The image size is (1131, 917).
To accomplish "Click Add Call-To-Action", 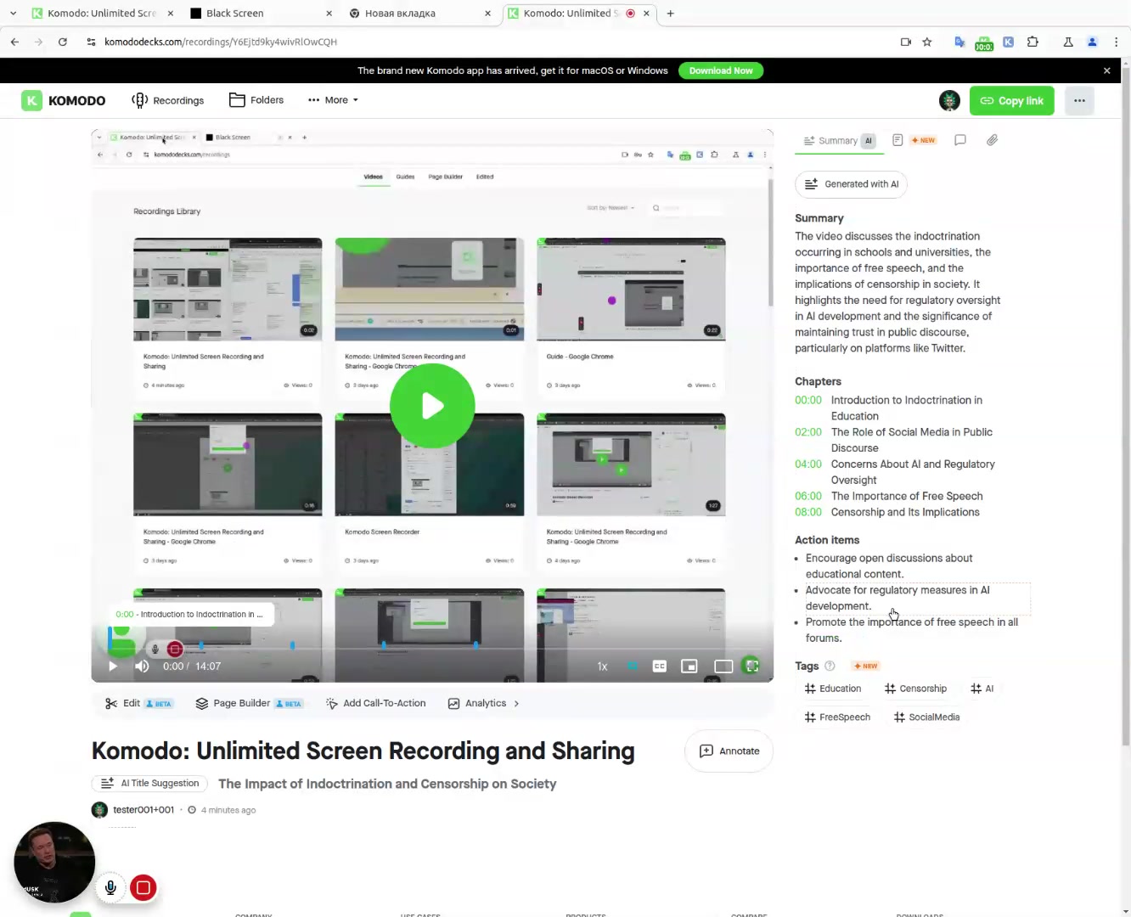I will click(x=375, y=704).
